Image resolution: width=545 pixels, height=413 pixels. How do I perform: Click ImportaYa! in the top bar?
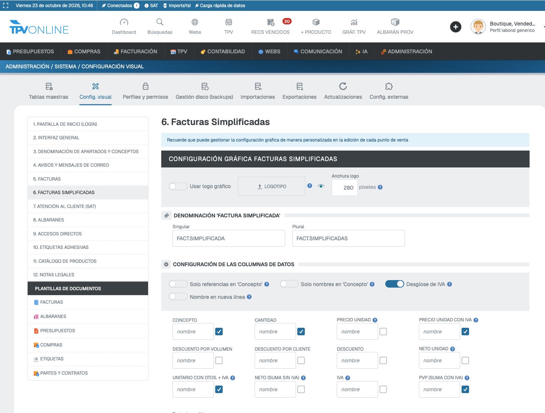point(177,6)
